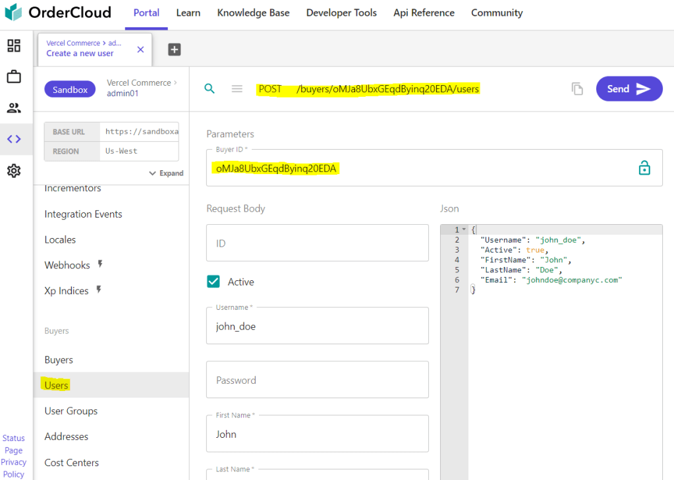Click the Send button
This screenshot has width=674, height=480.
click(x=629, y=88)
